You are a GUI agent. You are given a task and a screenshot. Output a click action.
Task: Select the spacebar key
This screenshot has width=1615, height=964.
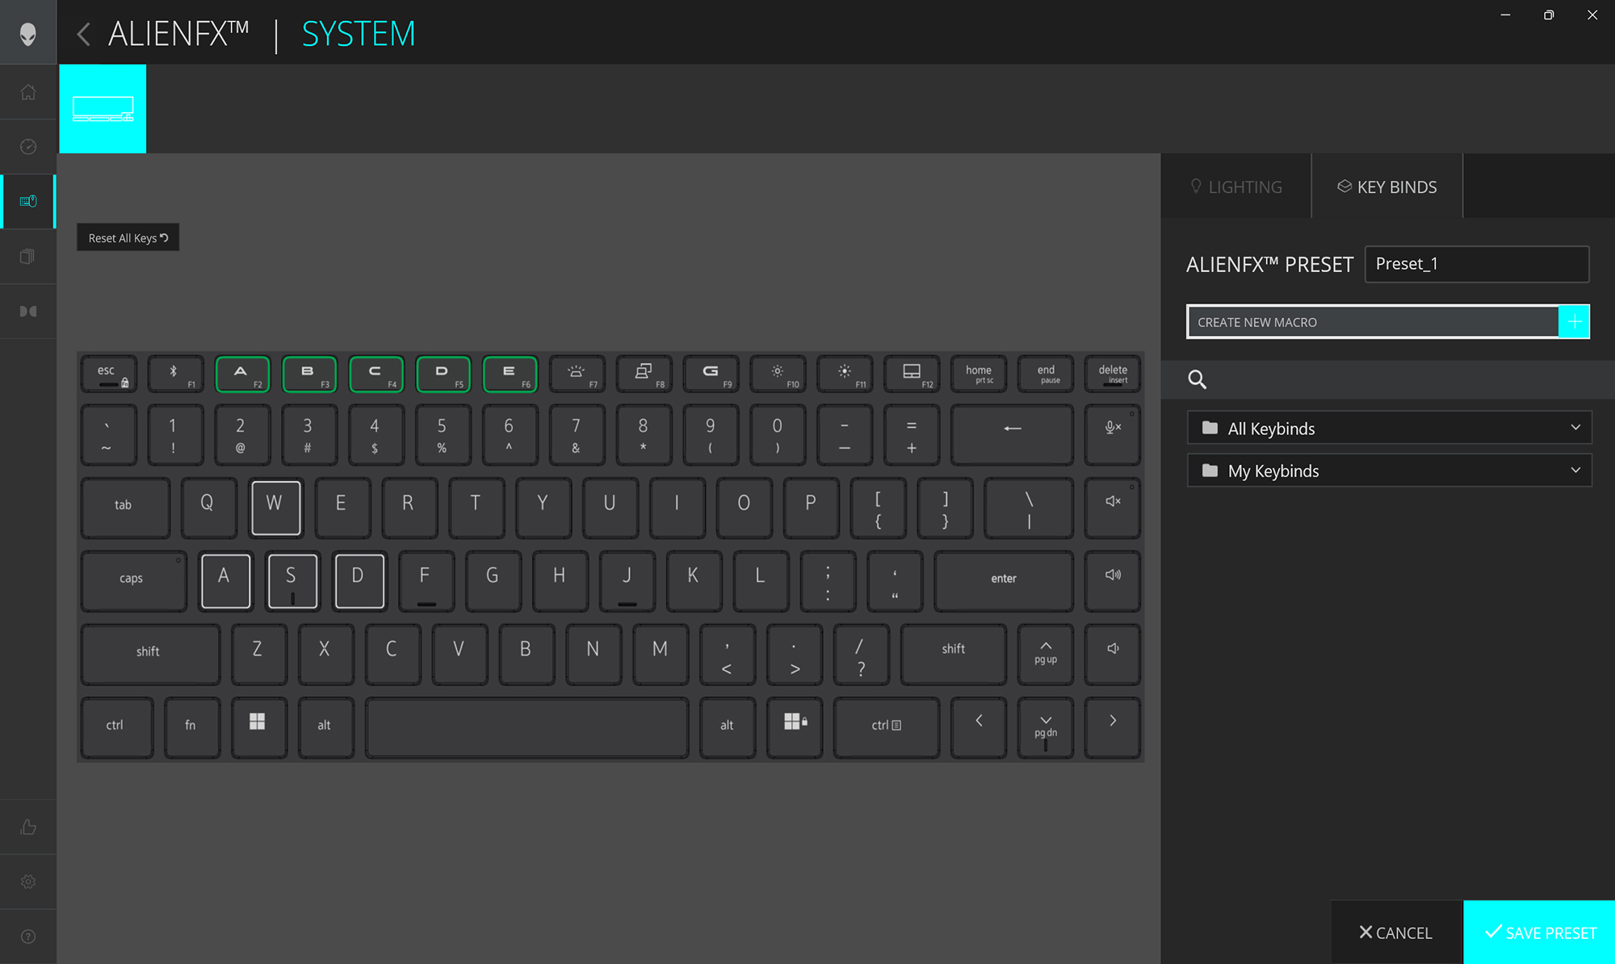[527, 728]
